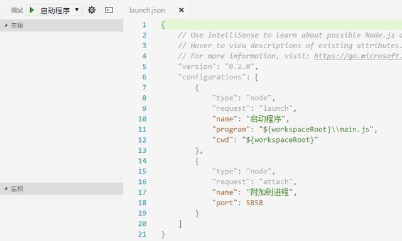Click the "version" key text
Image resolution: width=402 pixels, height=241 pixels.
(x=197, y=66)
